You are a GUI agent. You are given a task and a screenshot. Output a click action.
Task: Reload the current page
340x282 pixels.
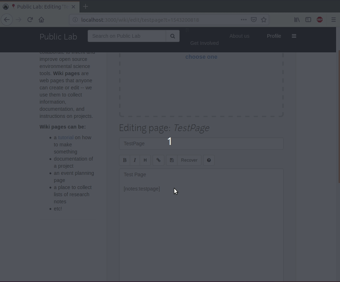[x=30, y=20]
